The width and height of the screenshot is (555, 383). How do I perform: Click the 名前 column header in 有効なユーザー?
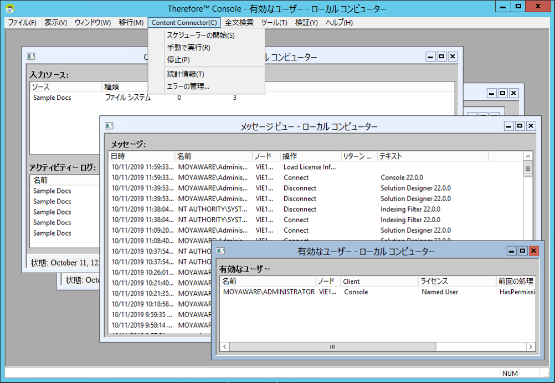tap(268, 282)
